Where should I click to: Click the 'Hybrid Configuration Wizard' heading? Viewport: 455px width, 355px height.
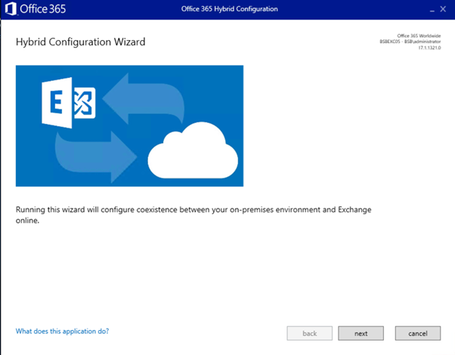click(x=80, y=42)
